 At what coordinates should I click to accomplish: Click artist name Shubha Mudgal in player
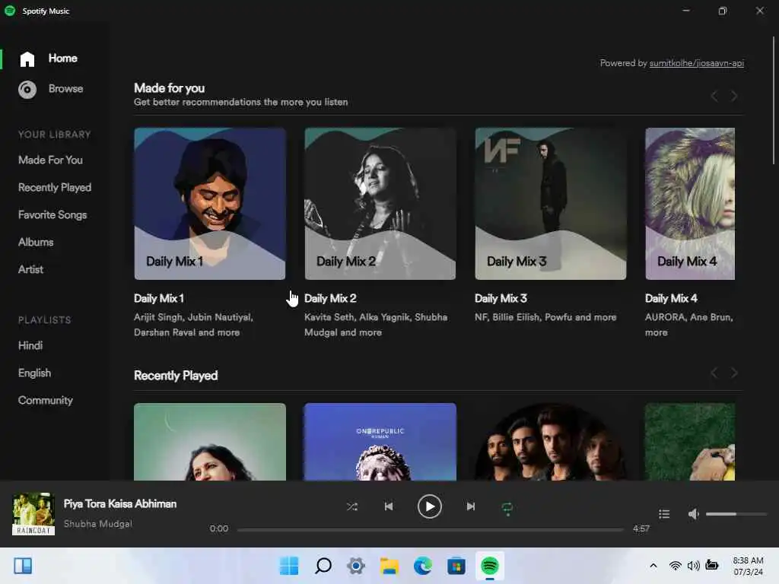(x=98, y=524)
